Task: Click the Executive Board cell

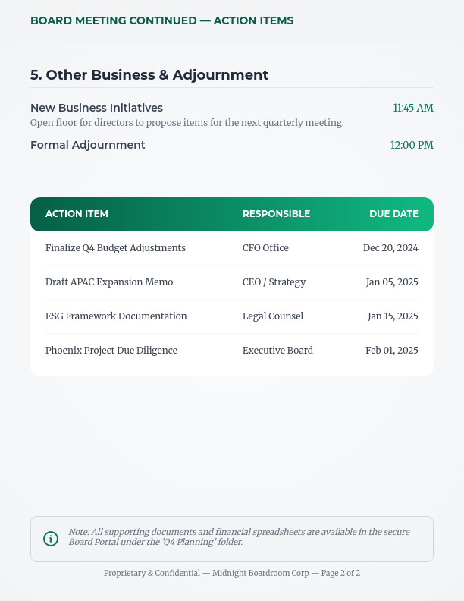Action: (x=277, y=351)
